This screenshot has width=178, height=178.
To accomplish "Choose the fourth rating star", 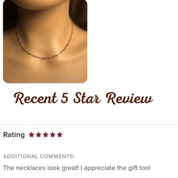I will click(x=52, y=135).
